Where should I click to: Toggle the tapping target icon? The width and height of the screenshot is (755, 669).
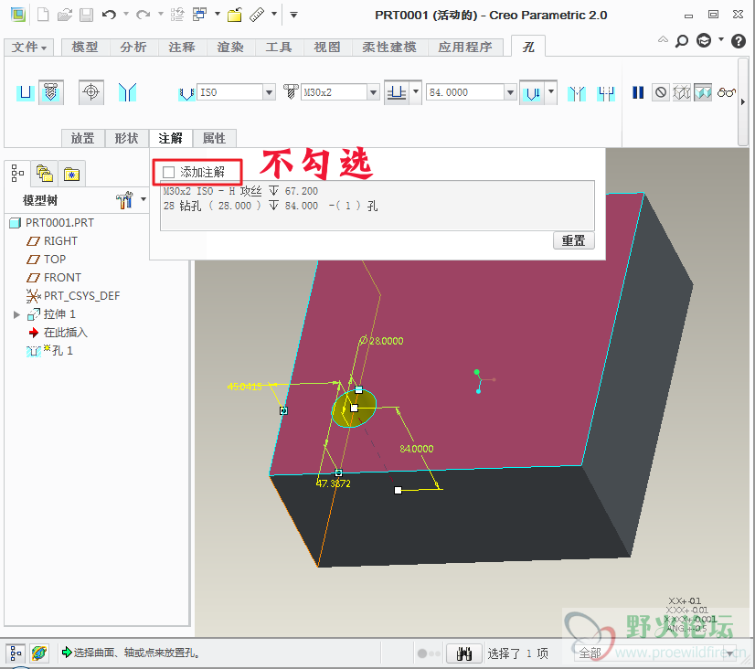[91, 92]
